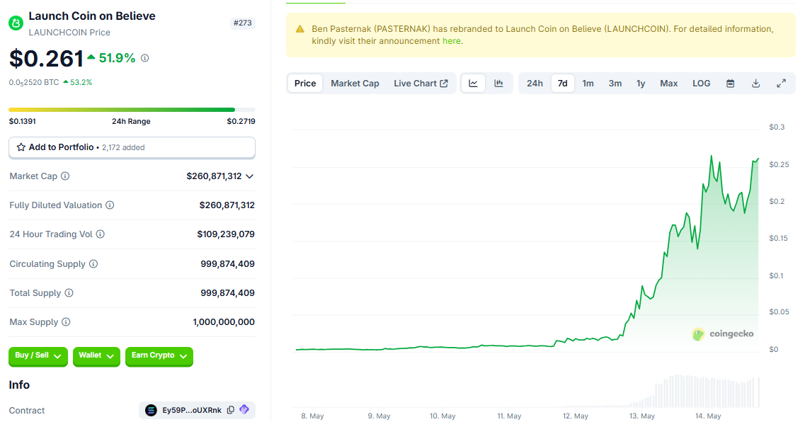Follow the 'here' announcement link

coord(451,41)
